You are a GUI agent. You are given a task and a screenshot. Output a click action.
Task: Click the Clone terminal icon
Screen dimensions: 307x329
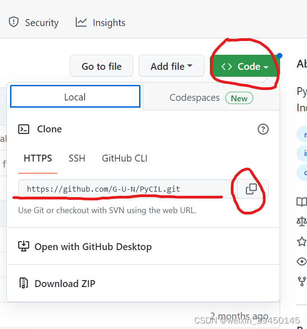pyautogui.click(x=24, y=129)
